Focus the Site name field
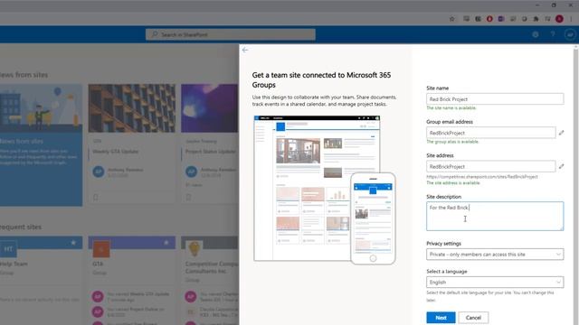 coord(495,98)
